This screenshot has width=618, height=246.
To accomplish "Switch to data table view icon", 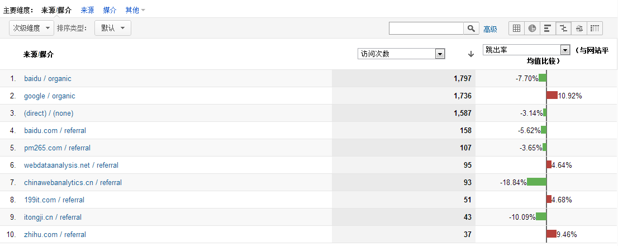I will coord(516,28).
